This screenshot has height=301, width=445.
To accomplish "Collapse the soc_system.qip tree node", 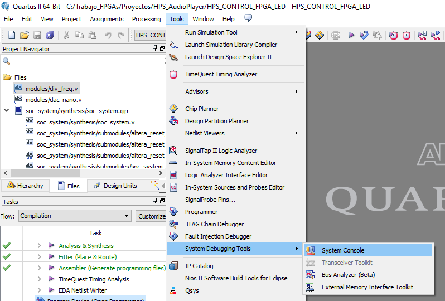I will click(6, 110).
